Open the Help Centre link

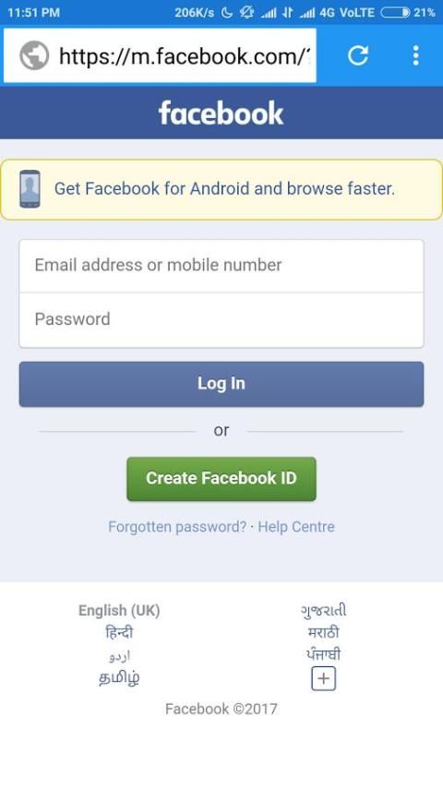coord(296,527)
